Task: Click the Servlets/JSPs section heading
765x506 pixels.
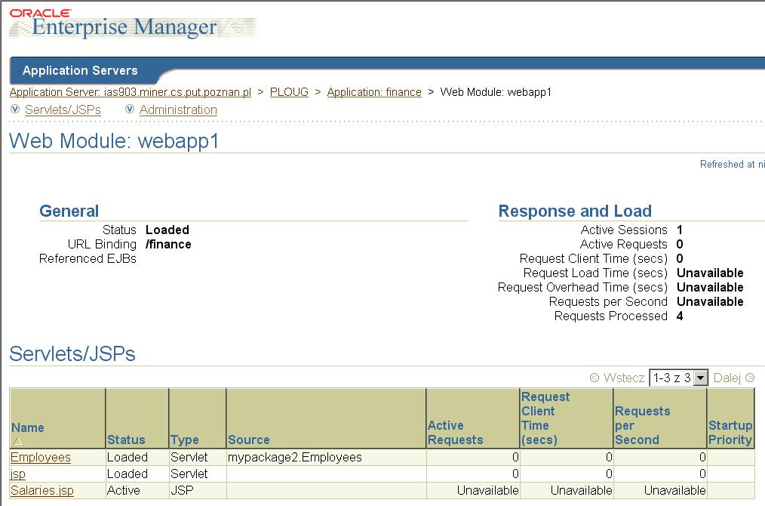Action: (x=72, y=354)
